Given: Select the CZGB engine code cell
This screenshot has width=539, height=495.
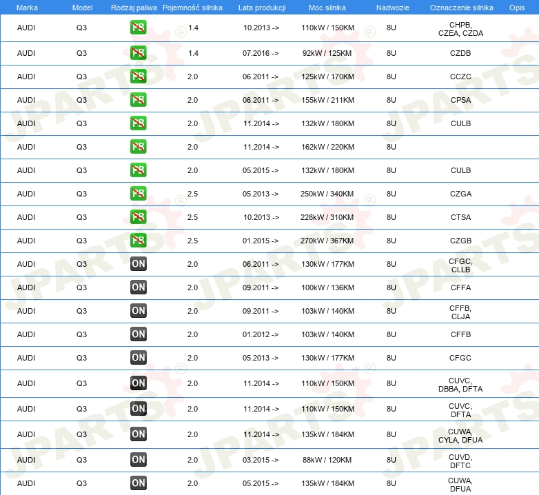Looking at the screenshot, I should click(x=460, y=241).
